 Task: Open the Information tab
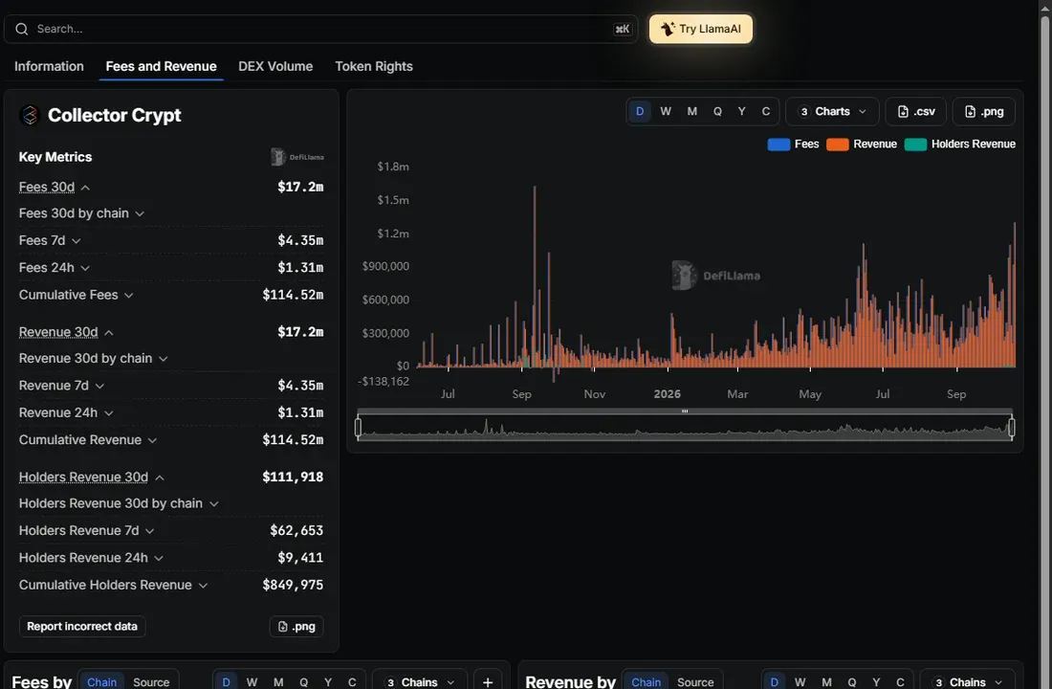(x=49, y=66)
